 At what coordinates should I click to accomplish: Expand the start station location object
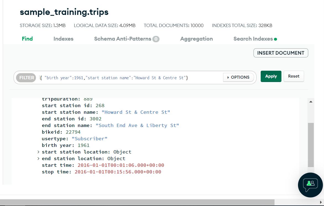[x=38, y=152]
